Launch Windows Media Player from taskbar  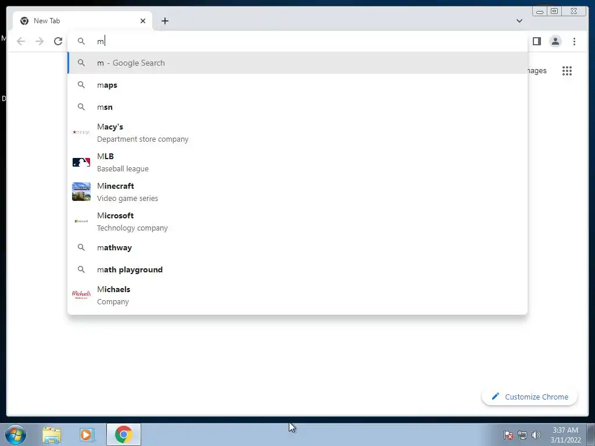[86, 435]
